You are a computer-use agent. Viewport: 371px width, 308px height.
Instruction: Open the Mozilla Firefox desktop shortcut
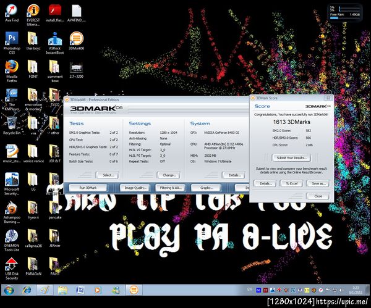(12, 71)
